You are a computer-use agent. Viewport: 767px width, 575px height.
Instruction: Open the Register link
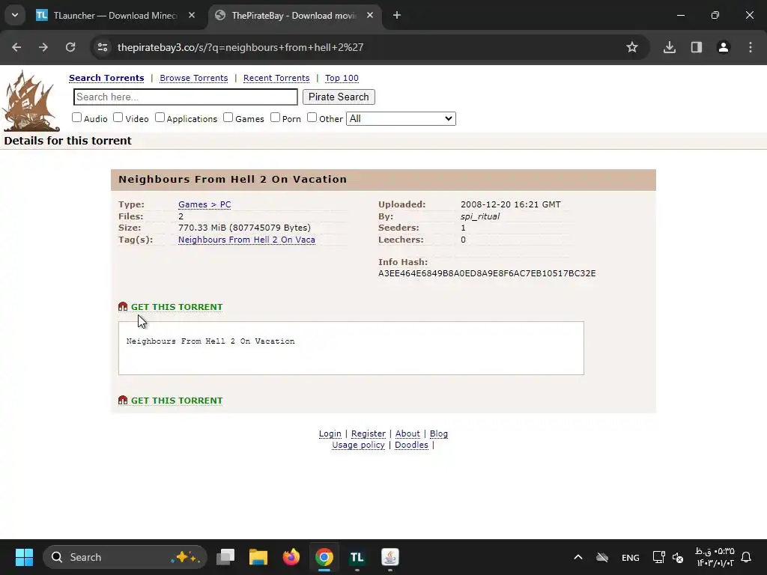click(x=369, y=433)
